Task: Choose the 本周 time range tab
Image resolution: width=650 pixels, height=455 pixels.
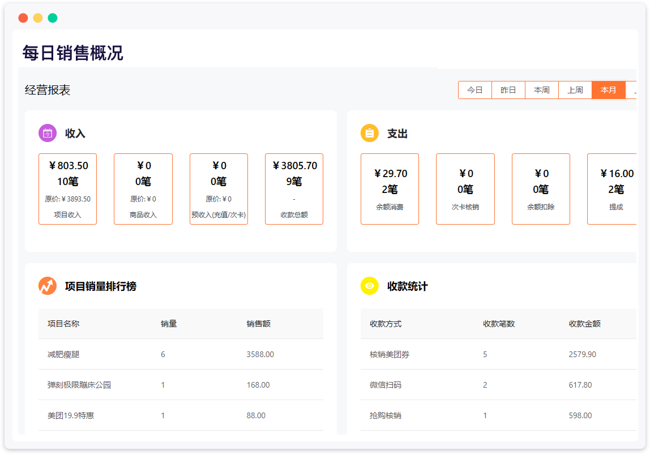Action: pyautogui.click(x=541, y=90)
